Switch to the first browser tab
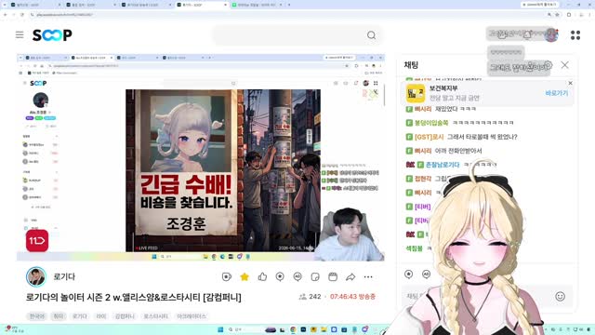Image resolution: width=595 pixels, height=335 pixels. tap(35, 5)
